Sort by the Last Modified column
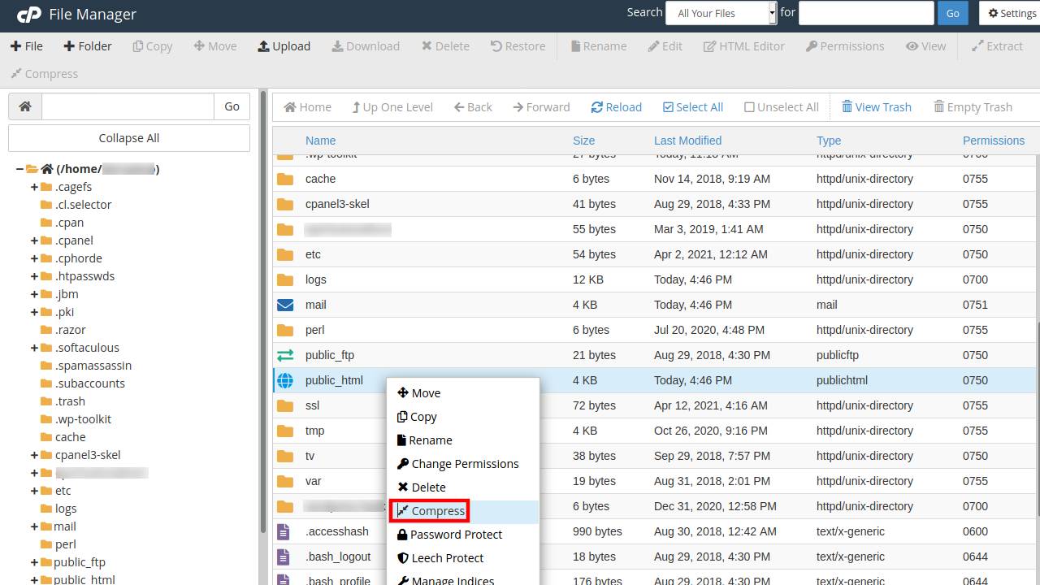 coord(687,141)
